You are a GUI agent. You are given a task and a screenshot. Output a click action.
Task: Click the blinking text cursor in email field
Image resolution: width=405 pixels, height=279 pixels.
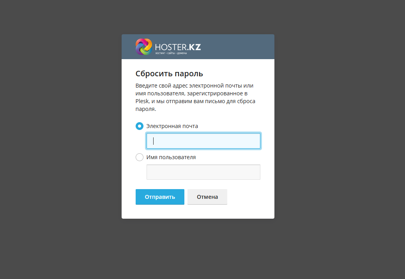[x=154, y=141]
